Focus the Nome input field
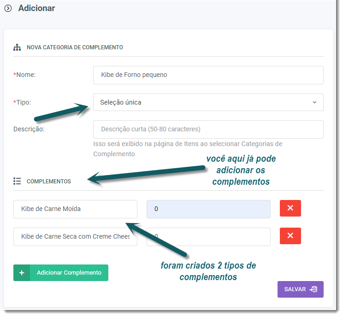The height and width of the screenshot is (317, 343). [208, 75]
